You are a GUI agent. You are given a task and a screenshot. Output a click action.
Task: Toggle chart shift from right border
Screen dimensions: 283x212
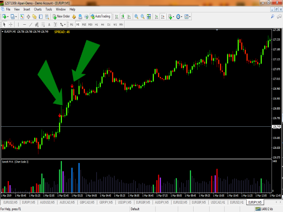[x=163, y=17]
